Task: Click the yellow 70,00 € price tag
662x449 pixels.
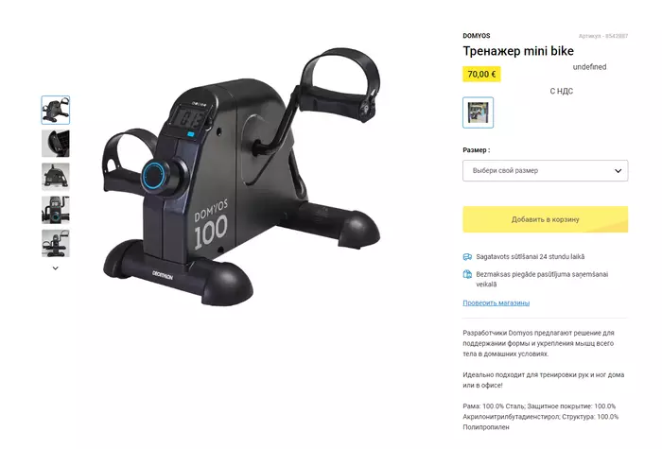Action: 481,75
